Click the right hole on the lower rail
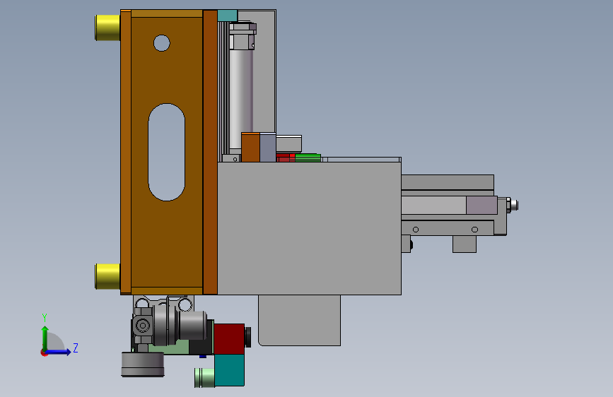Screen dimensions: 613x397 click(474, 230)
